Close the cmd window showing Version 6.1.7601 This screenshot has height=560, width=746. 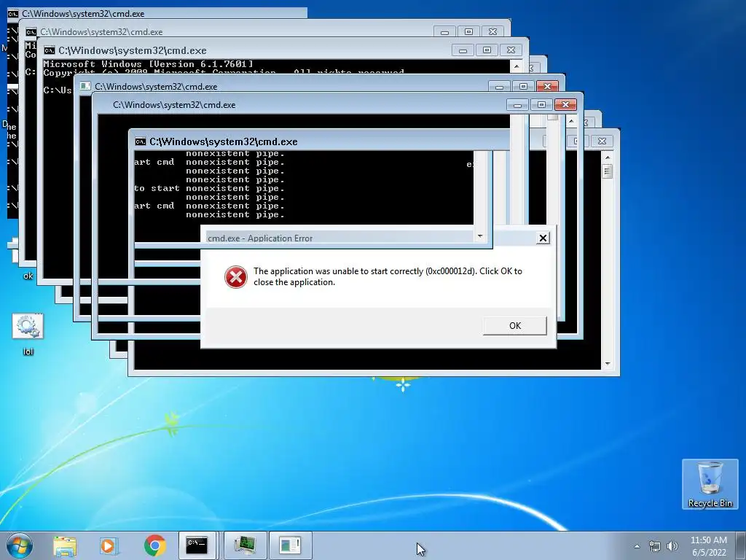click(511, 50)
